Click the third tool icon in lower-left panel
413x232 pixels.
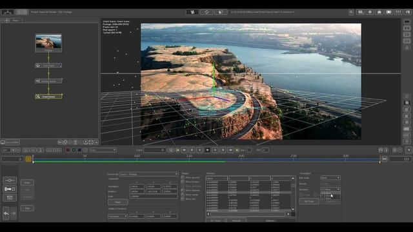click(x=10, y=198)
